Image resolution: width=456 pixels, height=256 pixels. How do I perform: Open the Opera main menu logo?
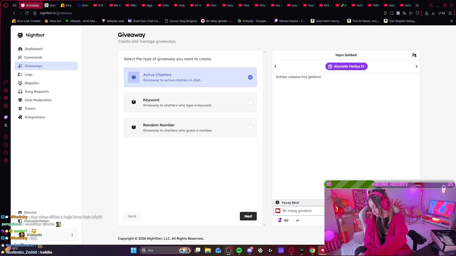click(x=6, y=5)
